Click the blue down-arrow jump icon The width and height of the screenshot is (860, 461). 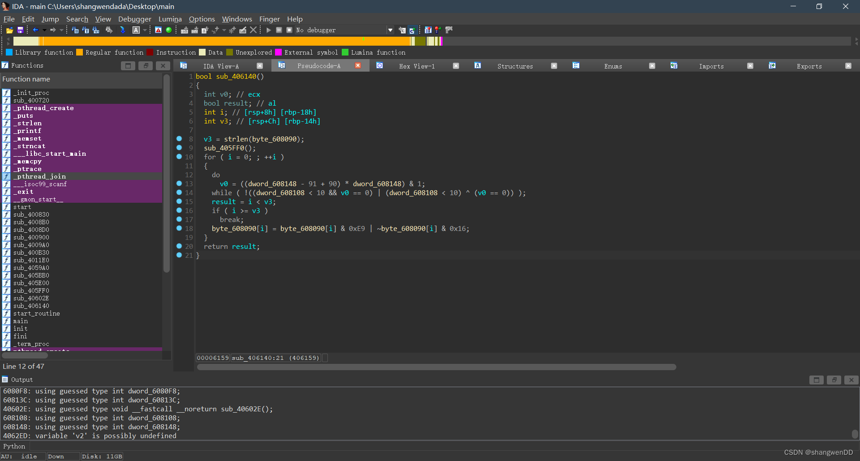pos(123,30)
